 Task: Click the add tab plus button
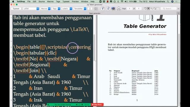pos(178,13)
